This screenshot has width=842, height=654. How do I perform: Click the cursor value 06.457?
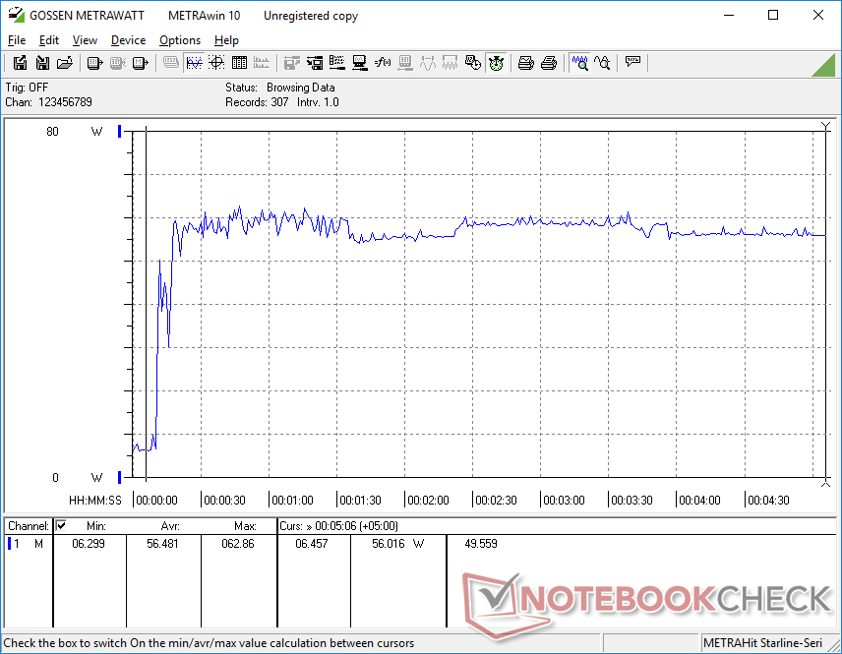point(312,544)
